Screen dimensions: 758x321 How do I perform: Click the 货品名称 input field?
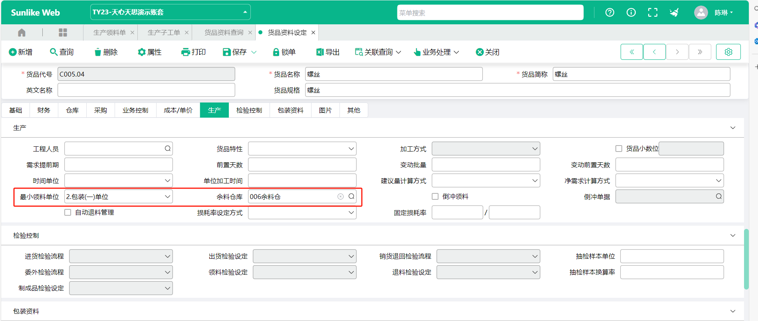point(394,74)
